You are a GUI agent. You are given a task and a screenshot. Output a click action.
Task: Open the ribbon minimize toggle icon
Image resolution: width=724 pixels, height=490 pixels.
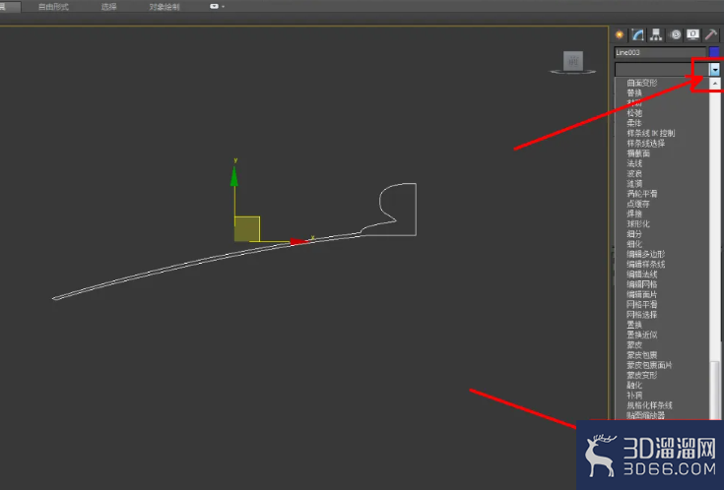pyautogui.click(x=217, y=7)
